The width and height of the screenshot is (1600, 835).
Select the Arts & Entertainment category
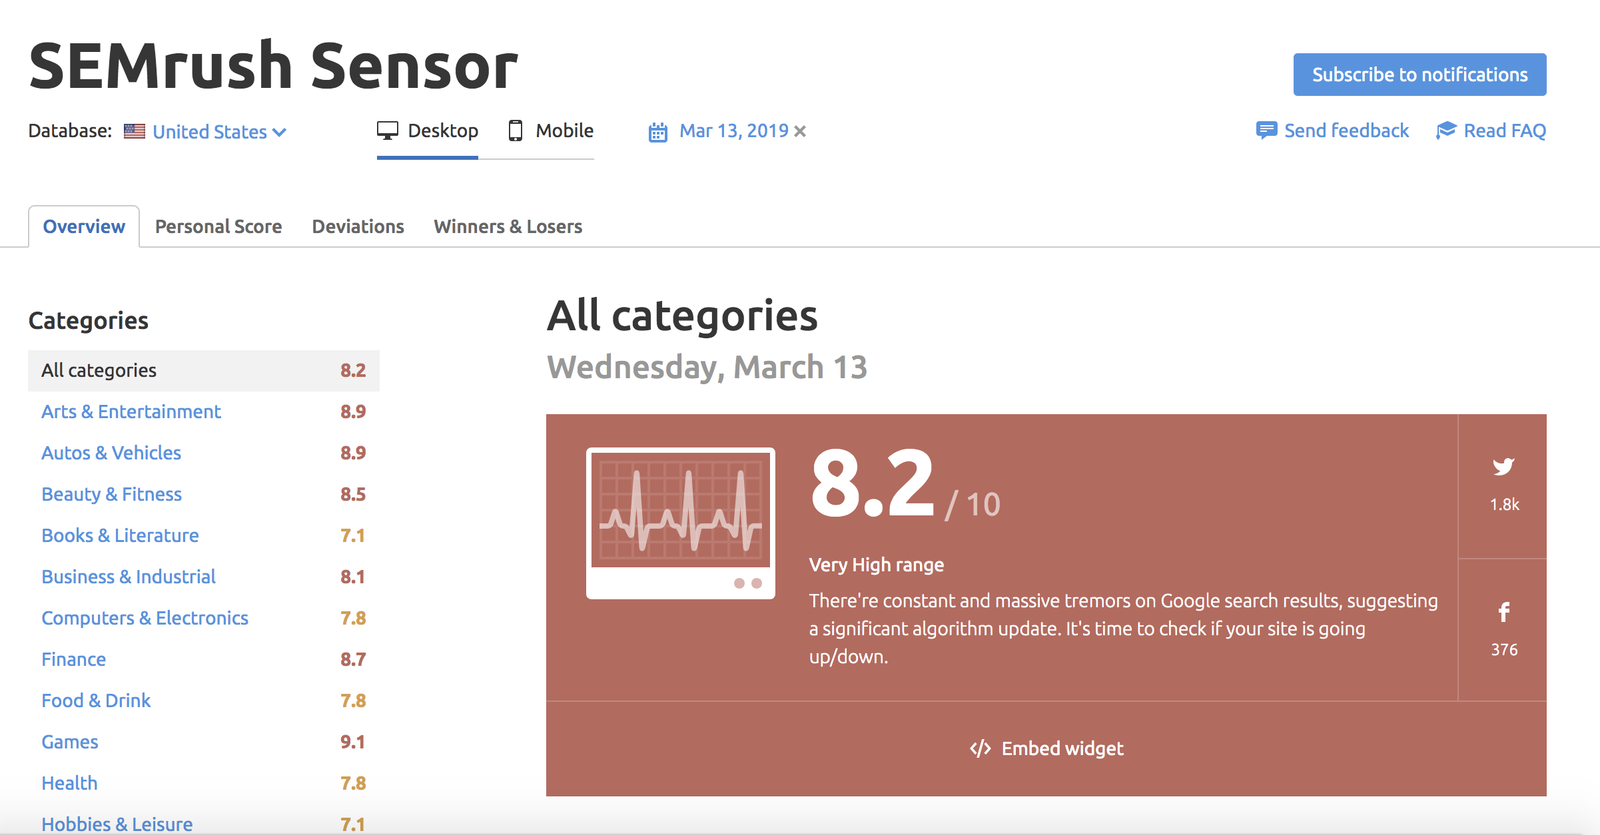click(x=131, y=412)
